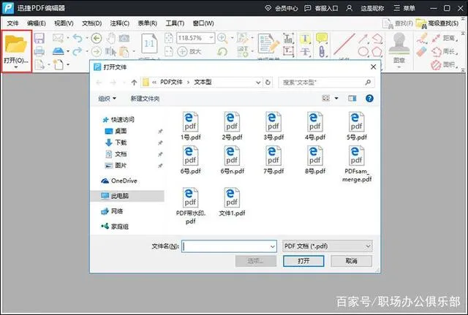Select the Oval shape tool
The width and height of the screenshot is (468, 315).
pos(363,52)
